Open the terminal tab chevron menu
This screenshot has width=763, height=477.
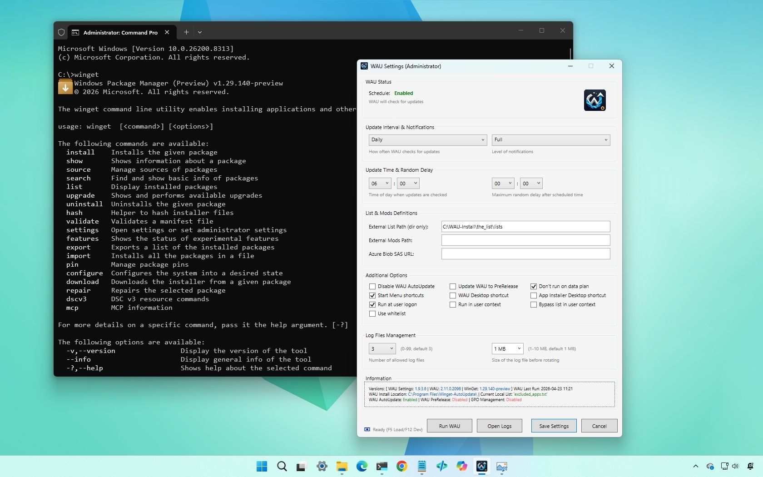(200, 32)
